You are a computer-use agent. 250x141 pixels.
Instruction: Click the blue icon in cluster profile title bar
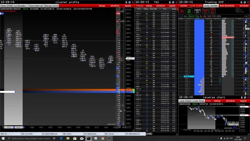pos(129,2)
